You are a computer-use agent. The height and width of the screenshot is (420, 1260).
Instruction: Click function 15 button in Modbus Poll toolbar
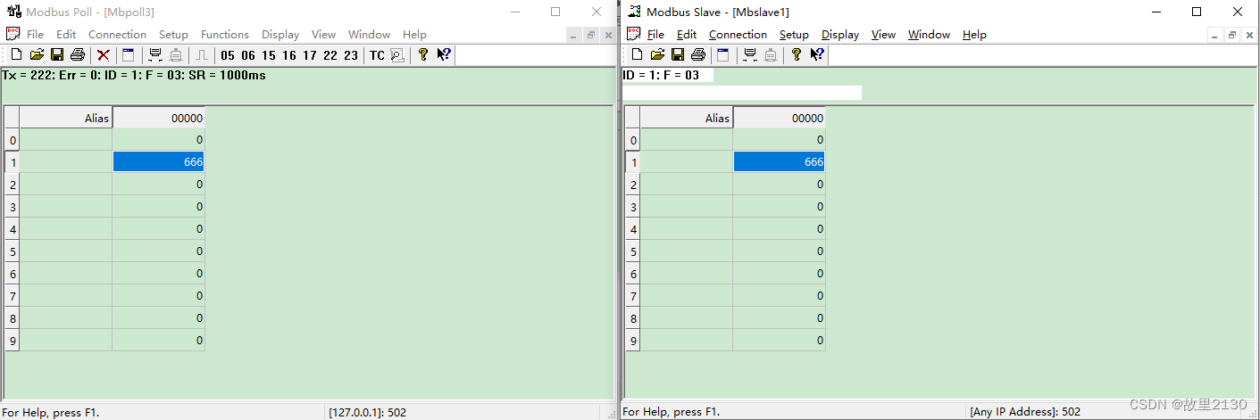click(x=269, y=55)
